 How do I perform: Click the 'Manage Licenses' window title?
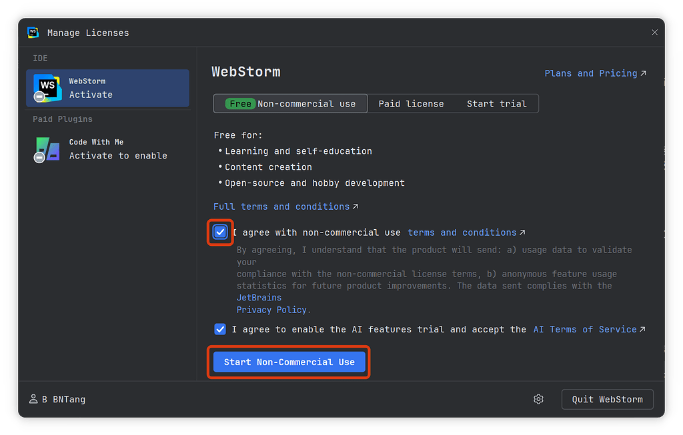click(x=88, y=33)
